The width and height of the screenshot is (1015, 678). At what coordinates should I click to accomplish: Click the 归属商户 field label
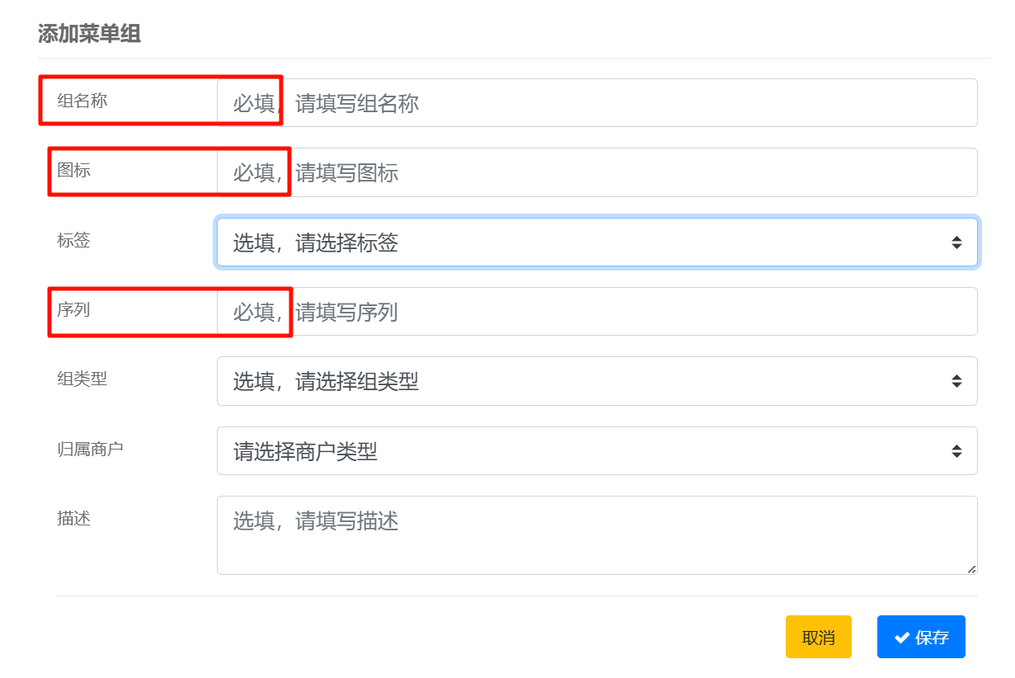click(91, 450)
